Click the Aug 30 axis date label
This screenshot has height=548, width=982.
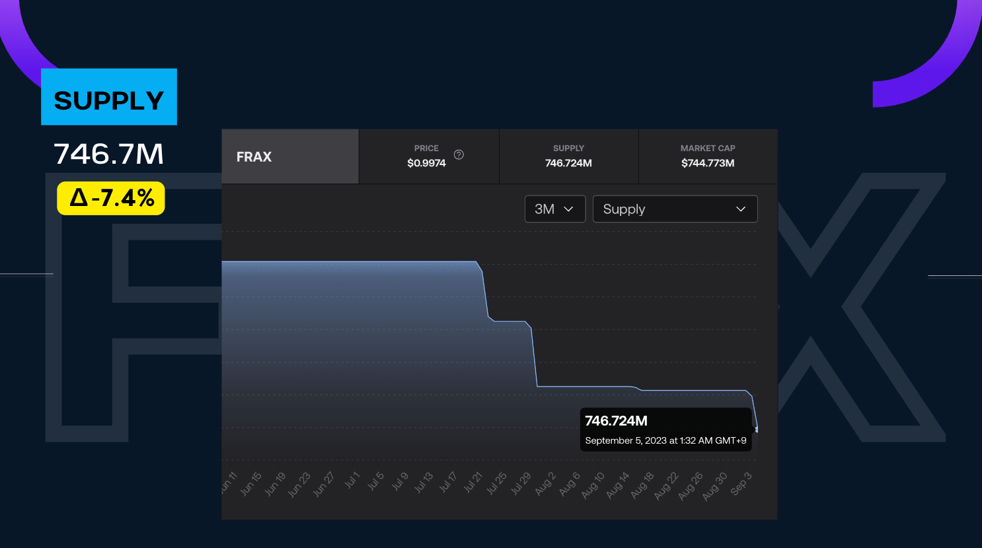coord(714,486)
